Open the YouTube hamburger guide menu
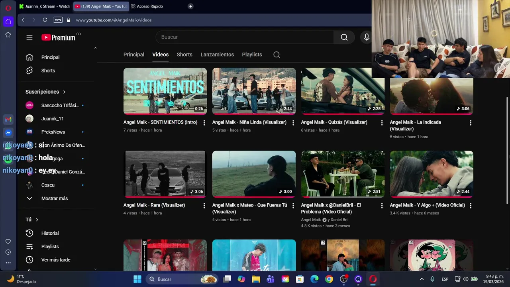The height and width of the screenshot is (287, 510). [29, 37]
